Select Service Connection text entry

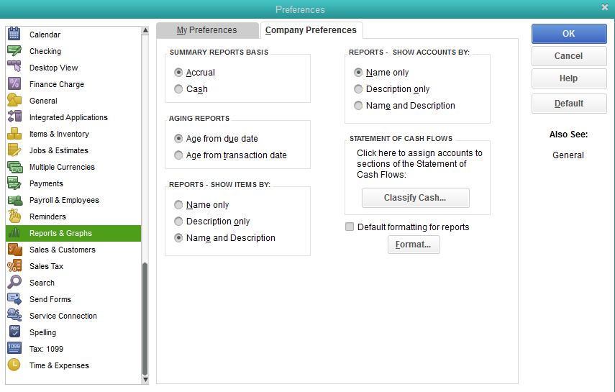[63, 316]
